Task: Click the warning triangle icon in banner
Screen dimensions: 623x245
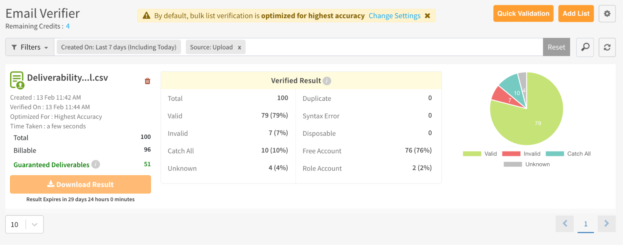Action: coord(146,16)
